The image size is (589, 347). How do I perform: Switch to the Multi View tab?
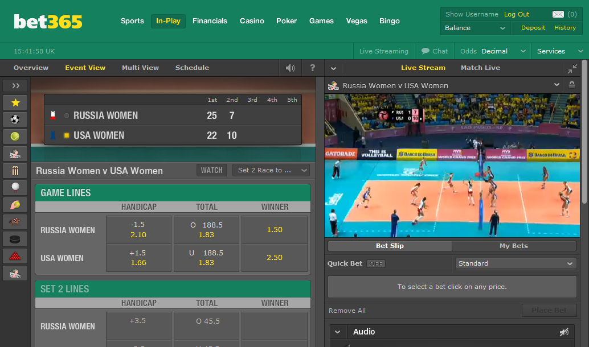pyautogui.click(x=141, y=68)
